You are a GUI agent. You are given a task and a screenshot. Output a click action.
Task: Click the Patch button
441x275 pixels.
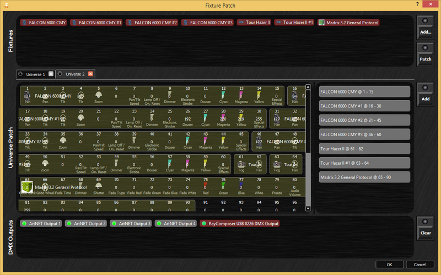[425, 54]
